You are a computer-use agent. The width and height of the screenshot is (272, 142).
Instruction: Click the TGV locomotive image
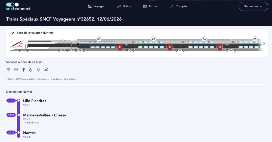pyautogui.click(x=41, y=45)
